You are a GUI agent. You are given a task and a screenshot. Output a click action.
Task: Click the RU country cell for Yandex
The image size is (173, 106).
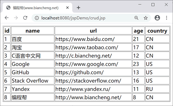point(157,89)
